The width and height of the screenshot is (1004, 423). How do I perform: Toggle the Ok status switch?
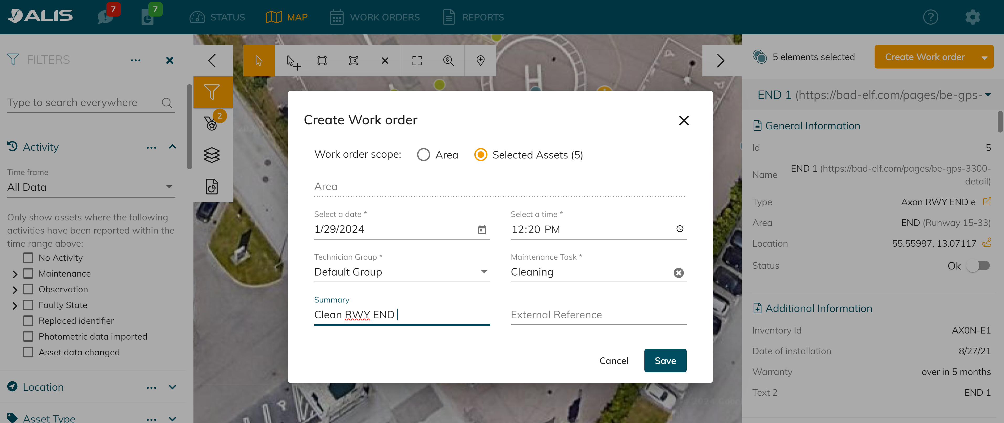978,266
